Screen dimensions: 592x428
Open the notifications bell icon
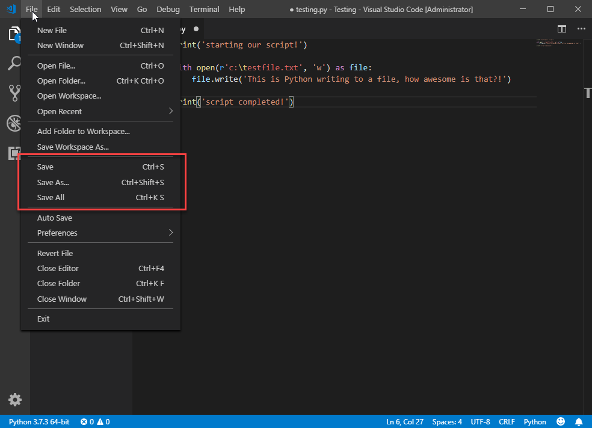tap(578, 421)
